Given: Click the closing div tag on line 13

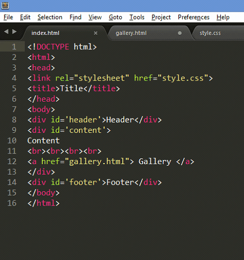Looking at the screenshot, I should pyautogui.click(x=41, y=172).
